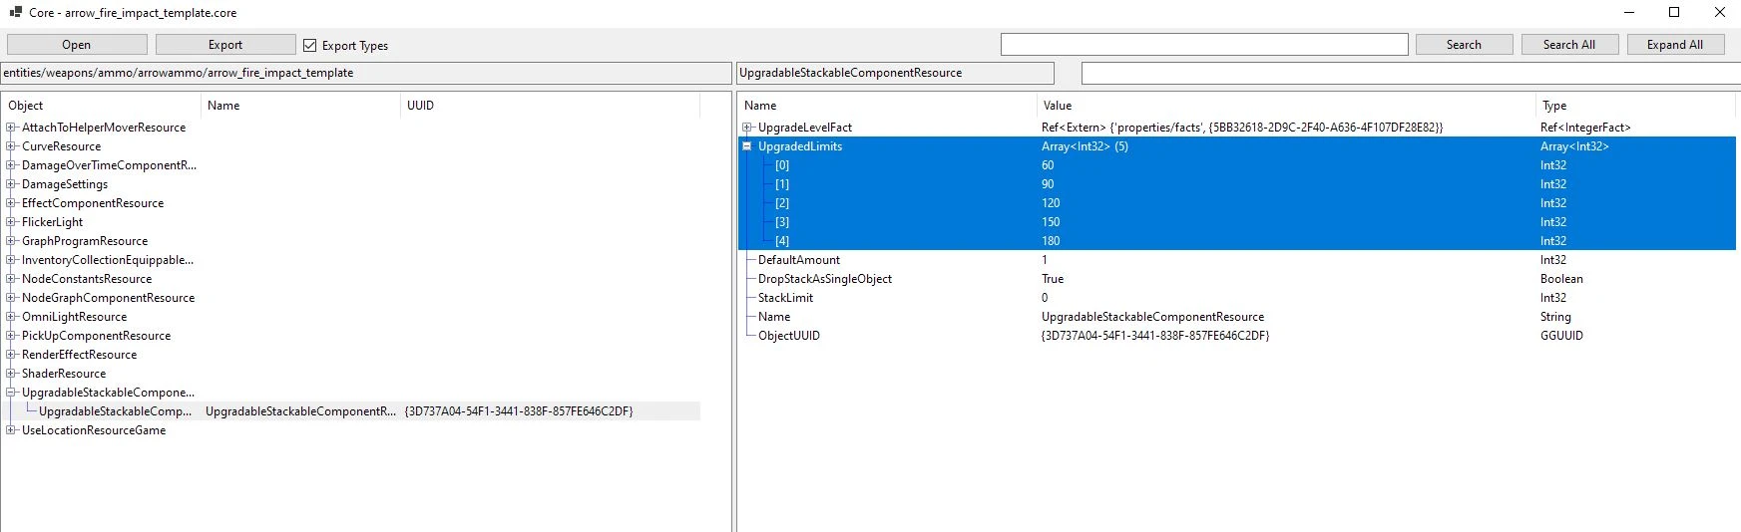Image resolution: width=1741 pixels, height=532 pixels.
Task: Expand the DamageSettings tree node
Action: click(x=11, y=184)
